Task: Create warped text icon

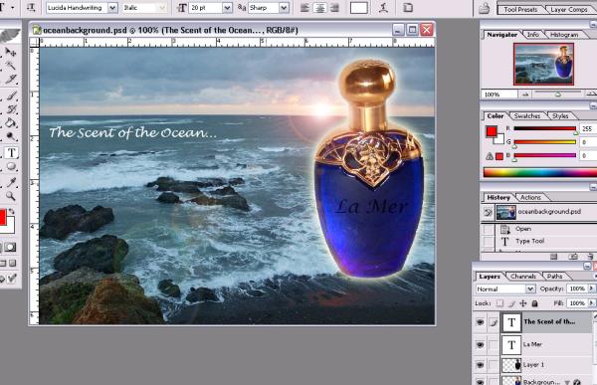Action: (383, 8)
